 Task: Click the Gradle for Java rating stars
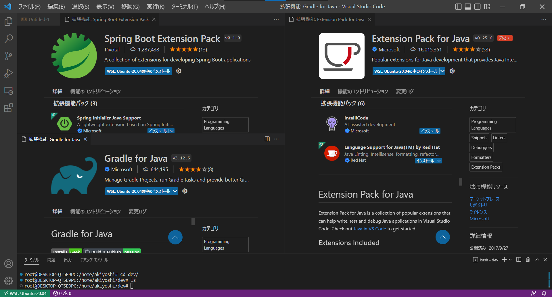tap(193, 169)
